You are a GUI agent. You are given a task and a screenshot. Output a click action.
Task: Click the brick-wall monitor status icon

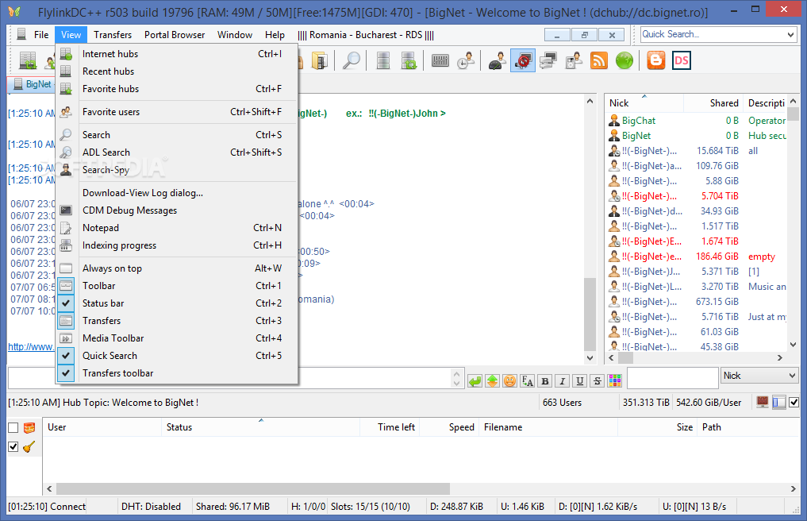(763, 402)
